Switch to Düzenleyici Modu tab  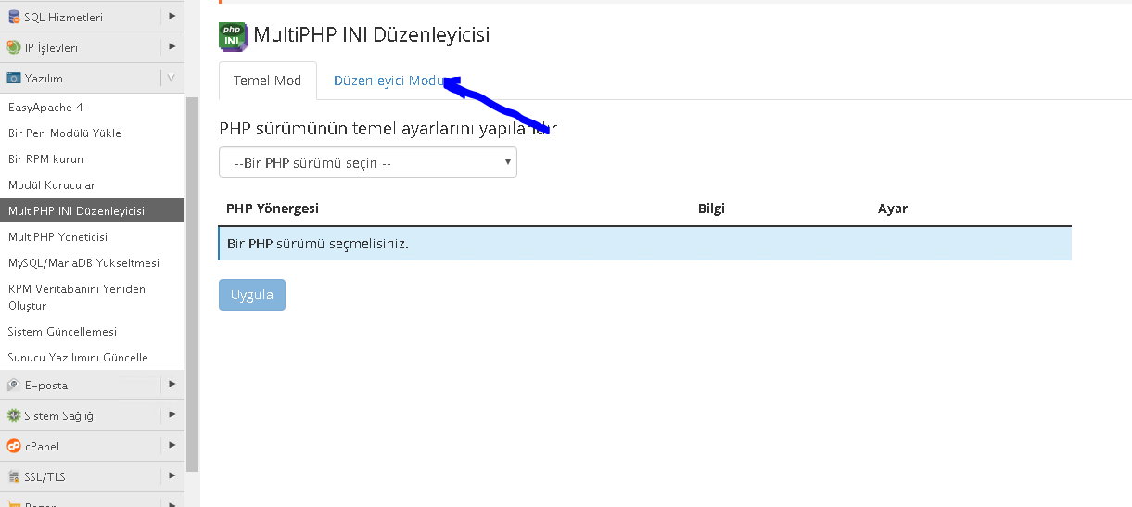point(389,81)
